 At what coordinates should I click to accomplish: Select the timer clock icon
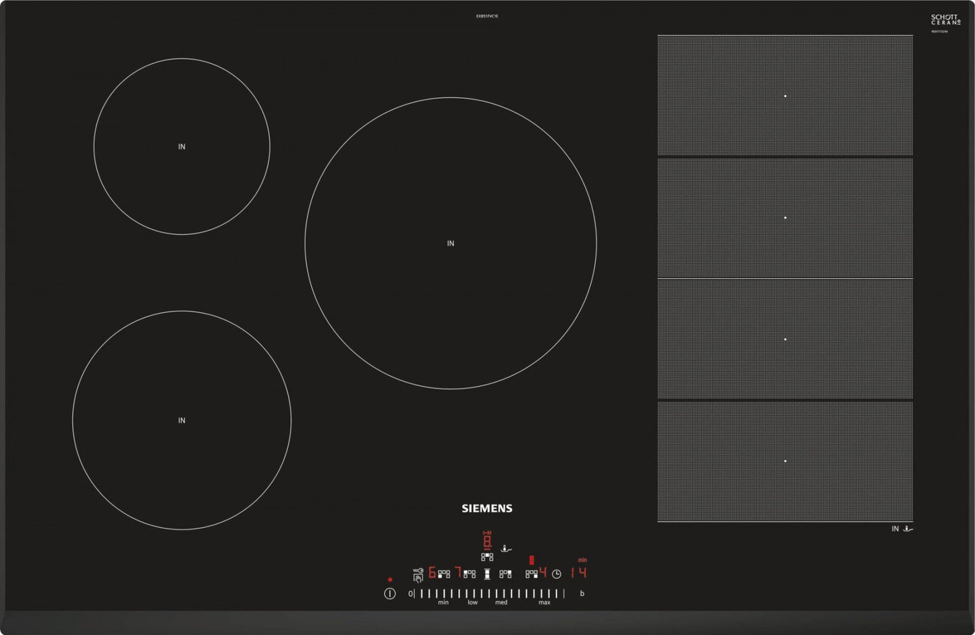(x=557, y=574)
